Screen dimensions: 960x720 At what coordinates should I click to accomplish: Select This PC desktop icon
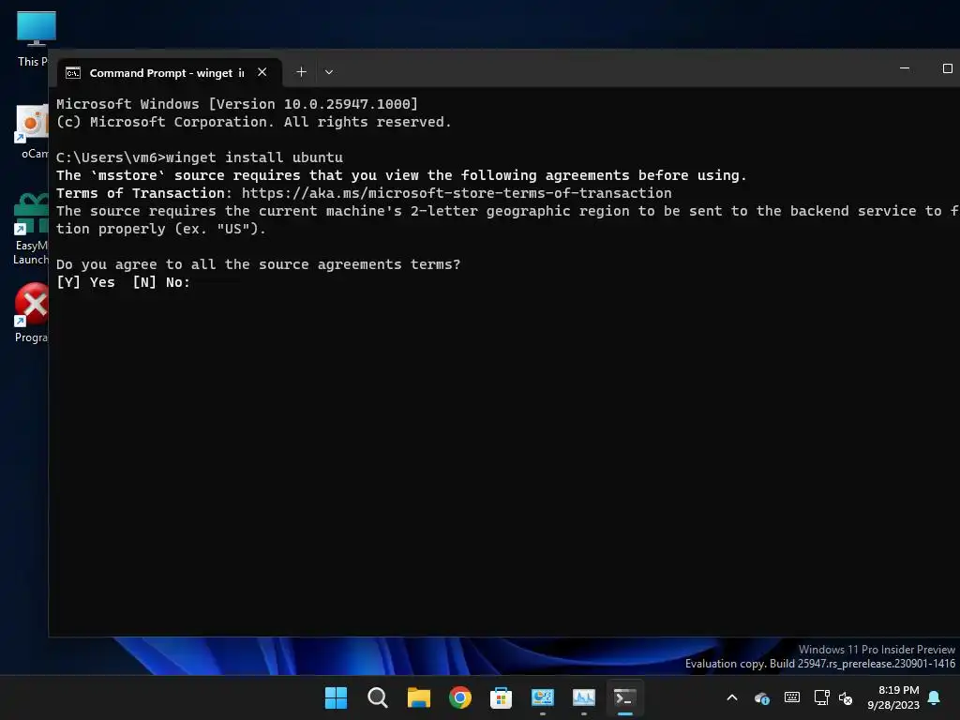(x=36, y=38)
